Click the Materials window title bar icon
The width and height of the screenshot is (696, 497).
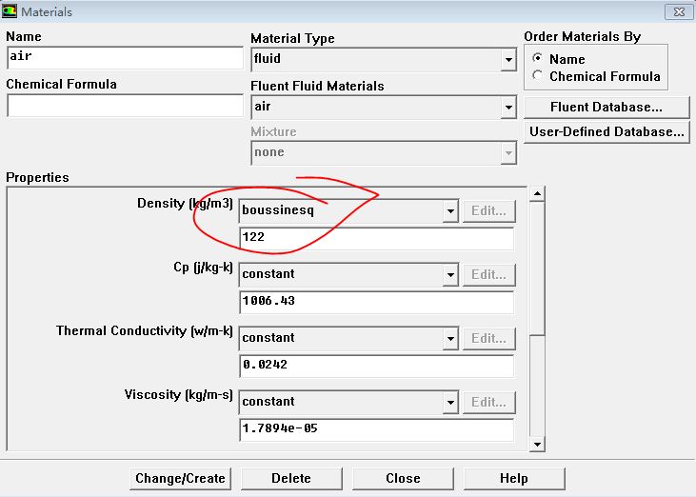tap(10, 11)
